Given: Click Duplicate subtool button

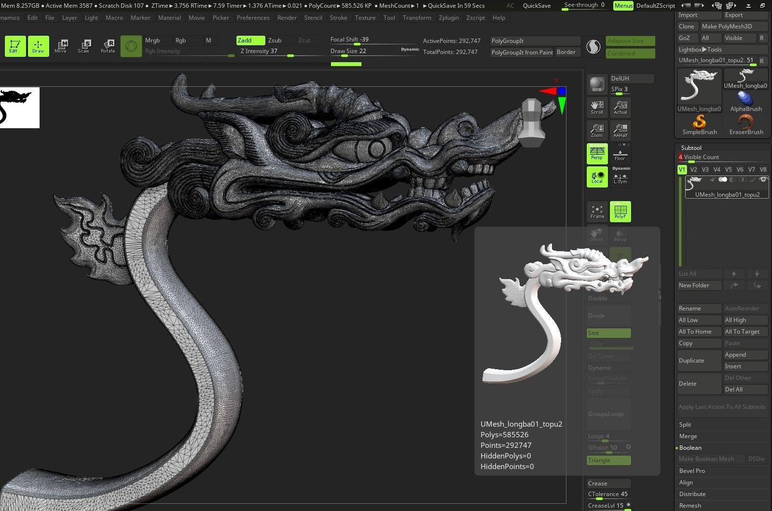Looking at the screenshot, I should (699, 361).
